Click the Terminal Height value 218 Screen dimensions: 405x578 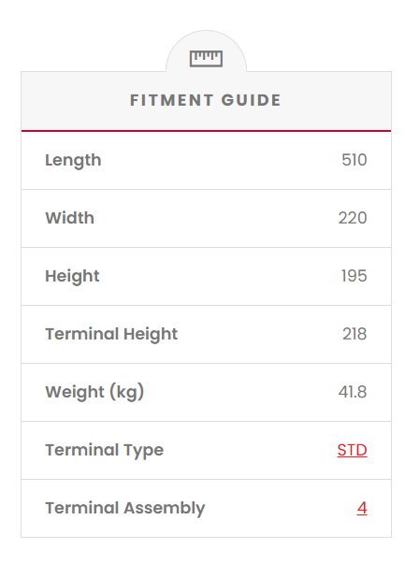[354, 334]
